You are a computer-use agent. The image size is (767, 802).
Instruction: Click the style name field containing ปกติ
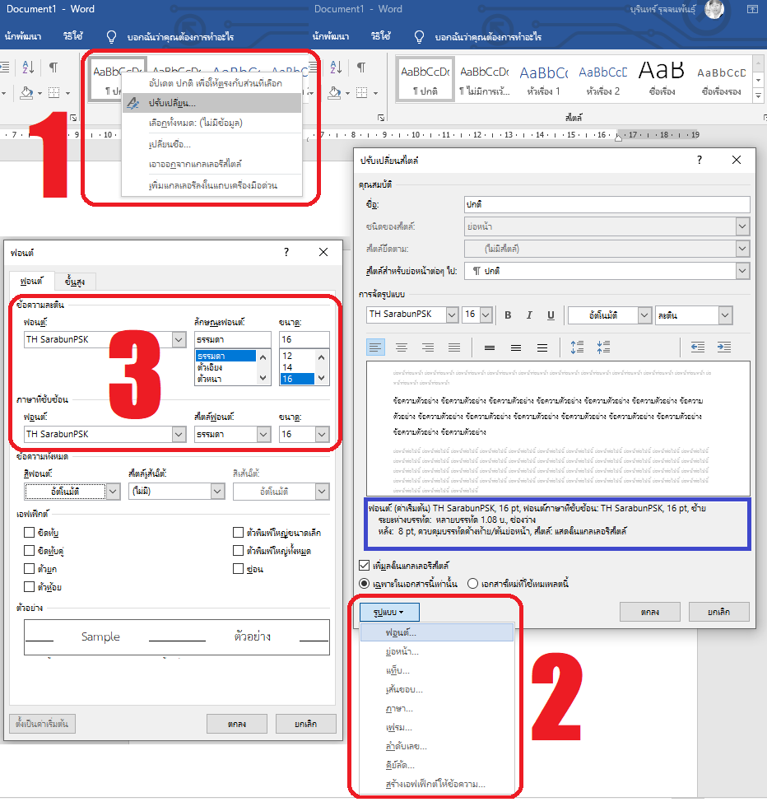[607, 204]
